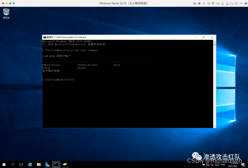Click the red close dot of VM window

pyautogui.click(x=3, y=3)
